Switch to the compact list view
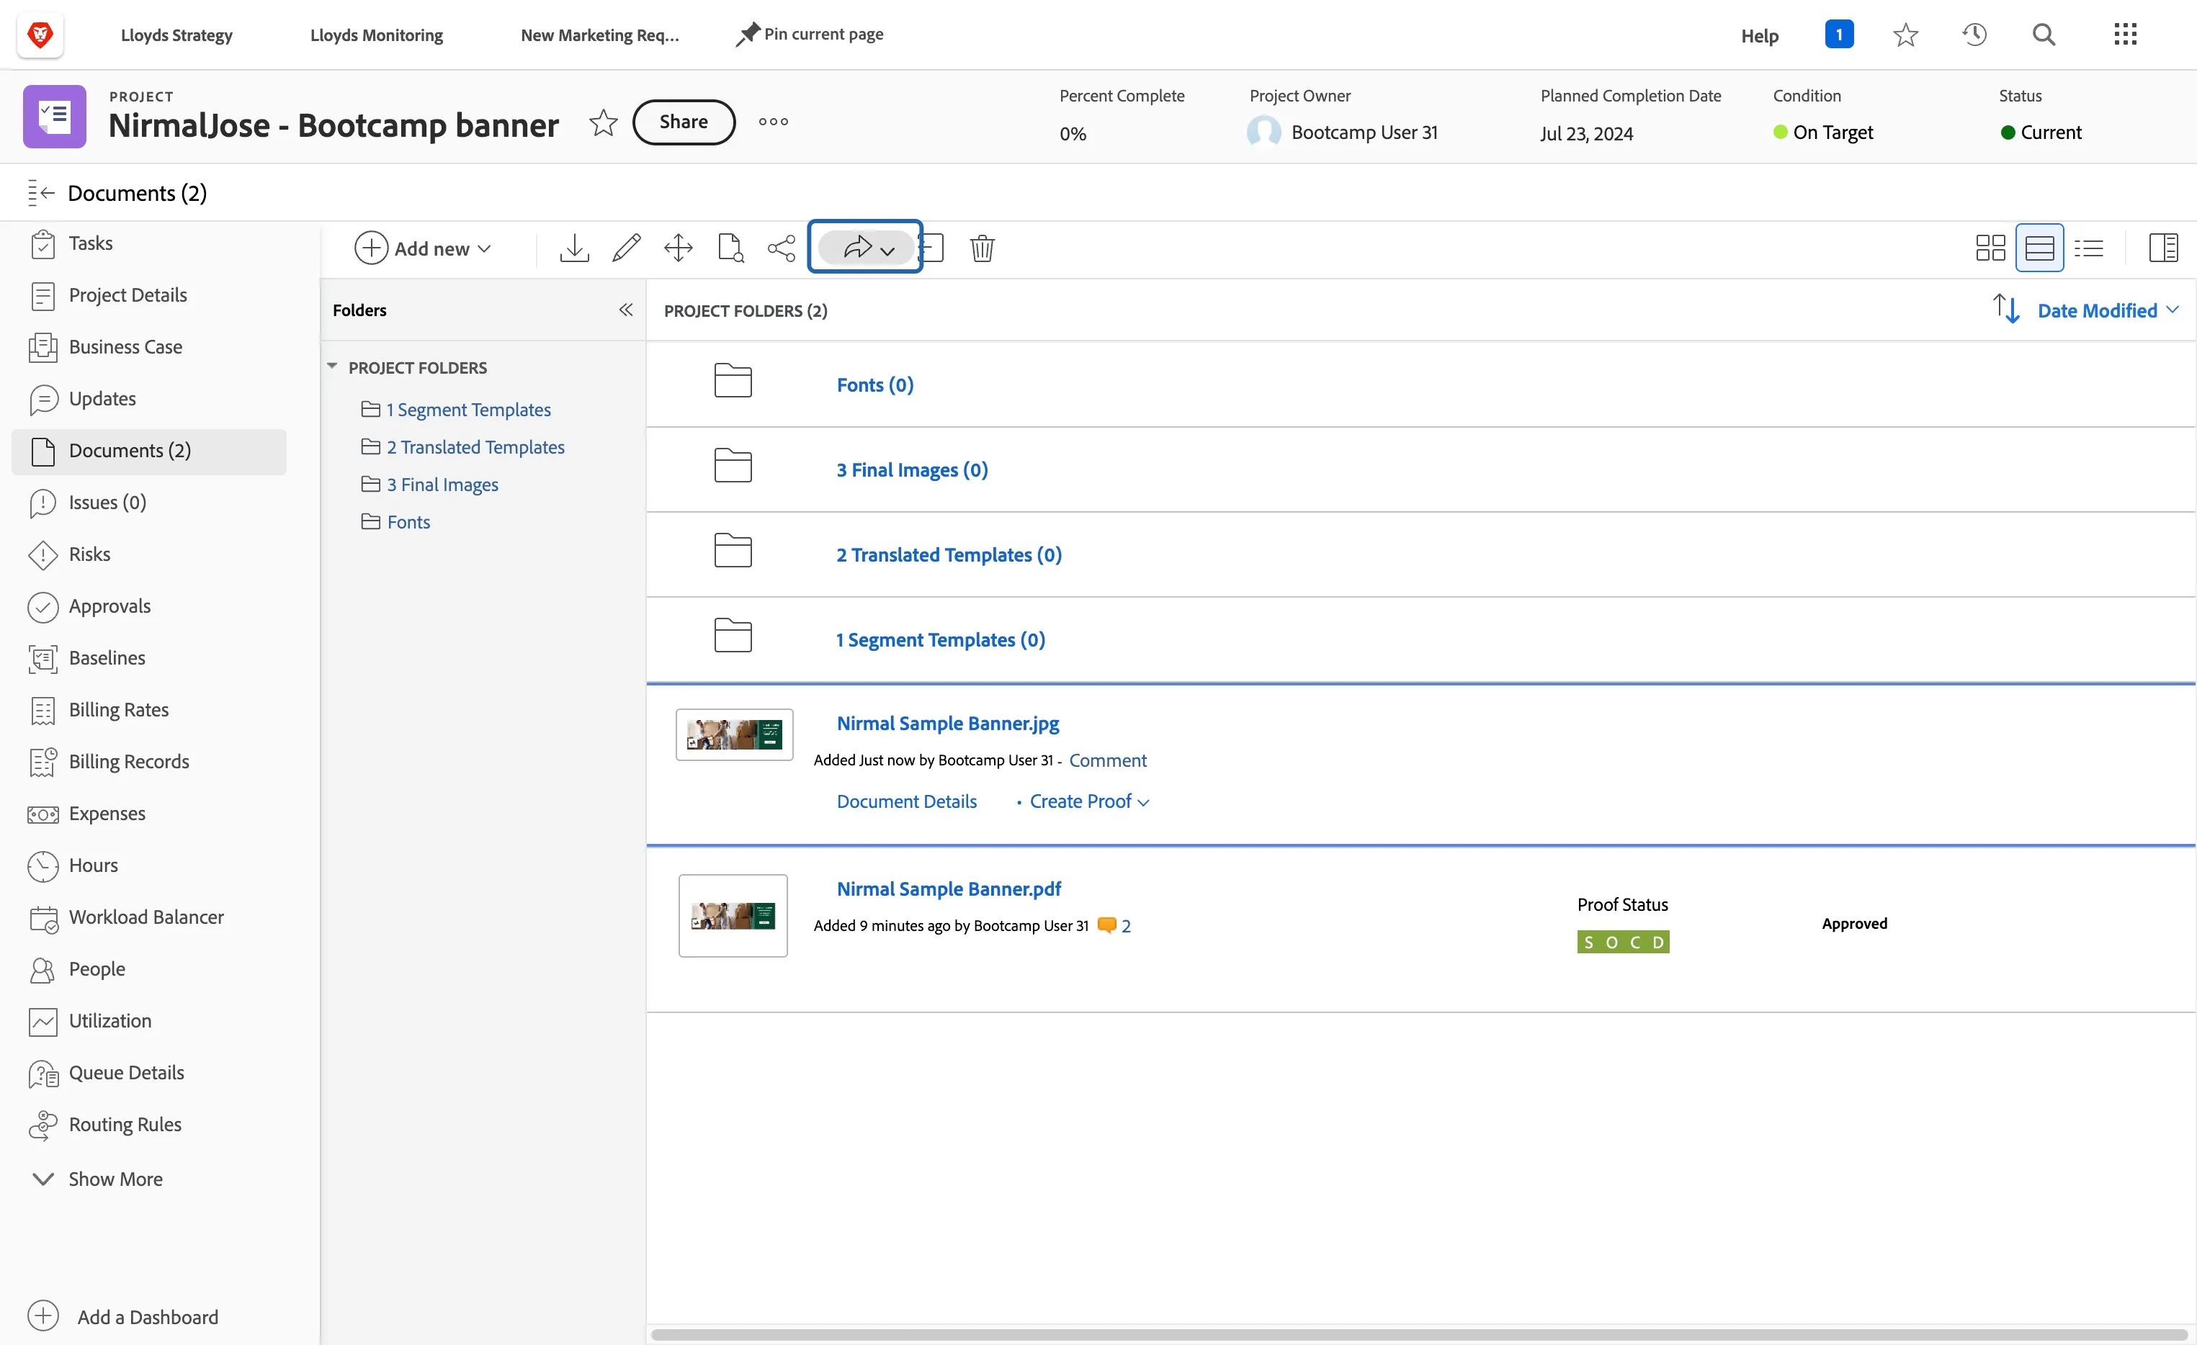This screenshot has height=1345, width=2197. (2089, 248)
